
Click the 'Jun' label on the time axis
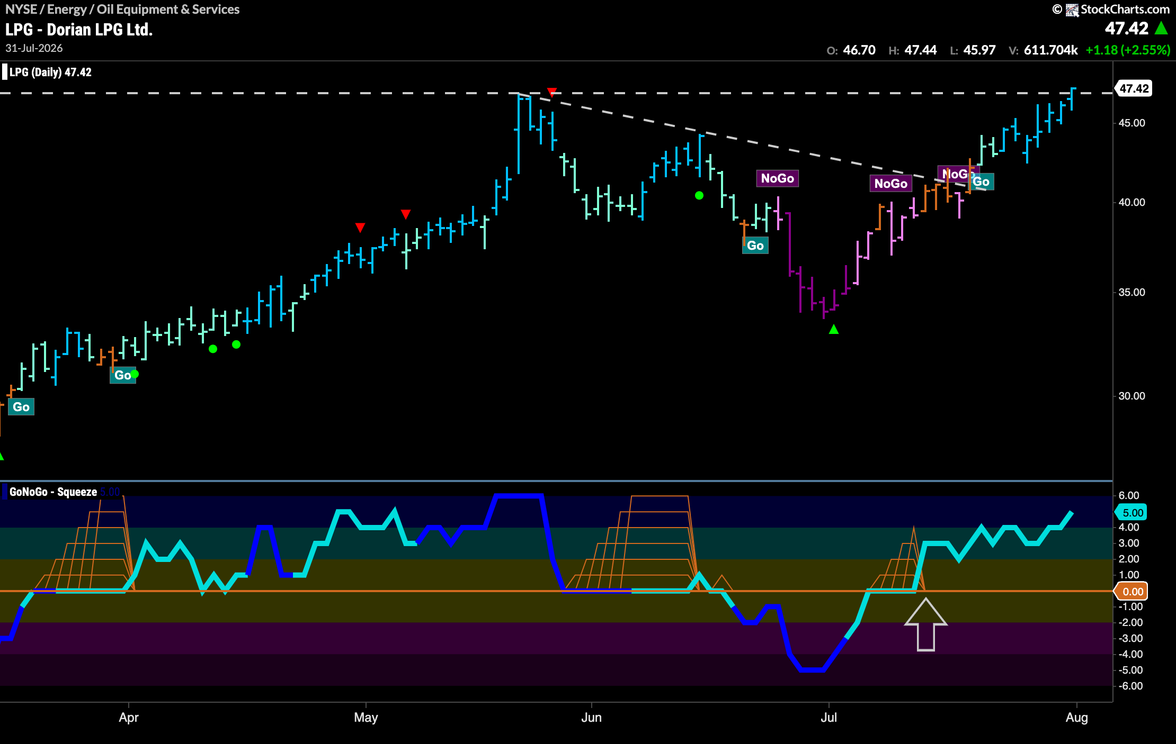pyautogui.click(x=591, y=718)
